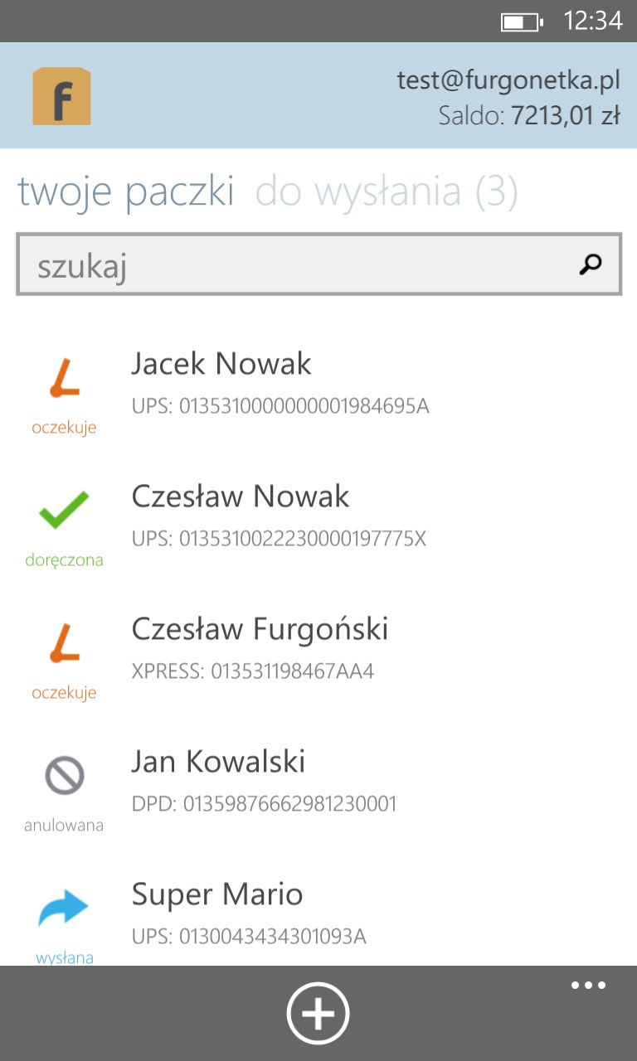Open the Super Mario UPS shipment
Image resolution: width=637 pixels, height=1061 pixels.
point(249,913)
